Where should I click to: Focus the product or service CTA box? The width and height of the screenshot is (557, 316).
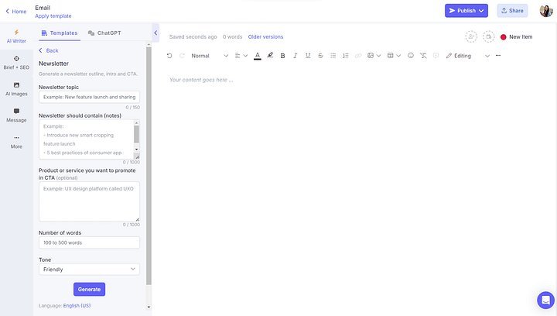(89, 201)
